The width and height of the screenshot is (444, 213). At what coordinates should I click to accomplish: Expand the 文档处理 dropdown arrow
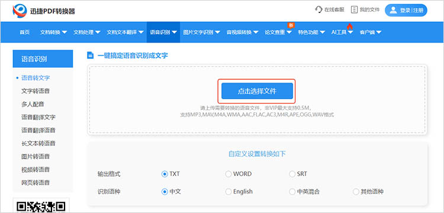[x=98, y=33]
